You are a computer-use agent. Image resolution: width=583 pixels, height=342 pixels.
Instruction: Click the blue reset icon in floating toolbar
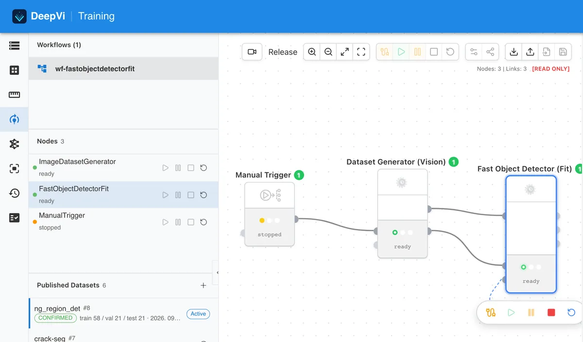(x=571, y=312)
